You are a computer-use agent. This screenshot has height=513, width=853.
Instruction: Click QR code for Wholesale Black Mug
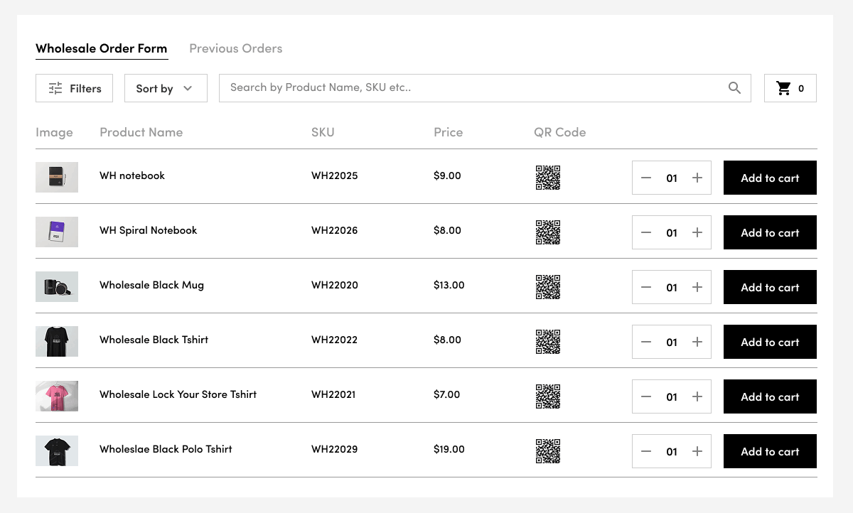click(x=547, y=287)
